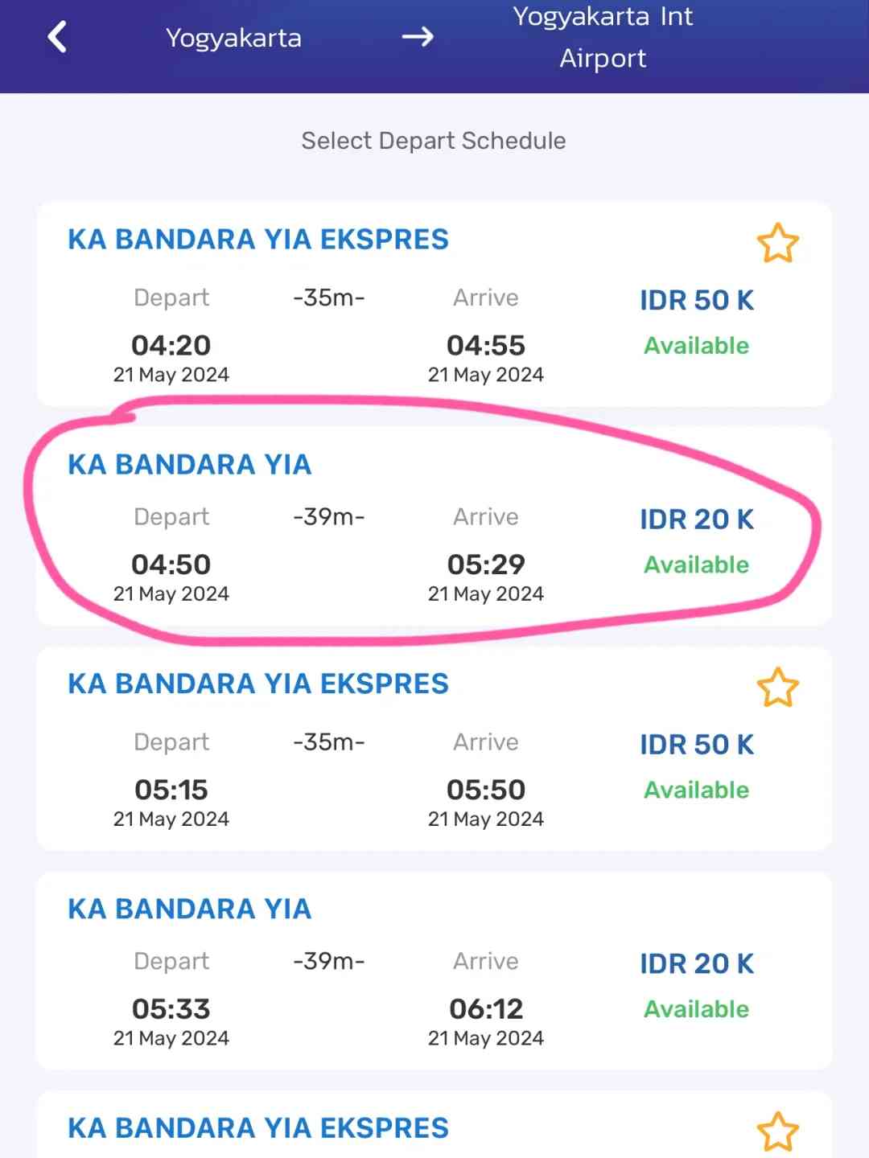Click the Select Depart Schedule heading
The image size is (869, 1158).
pyautogui.click(x=434, y=141)
